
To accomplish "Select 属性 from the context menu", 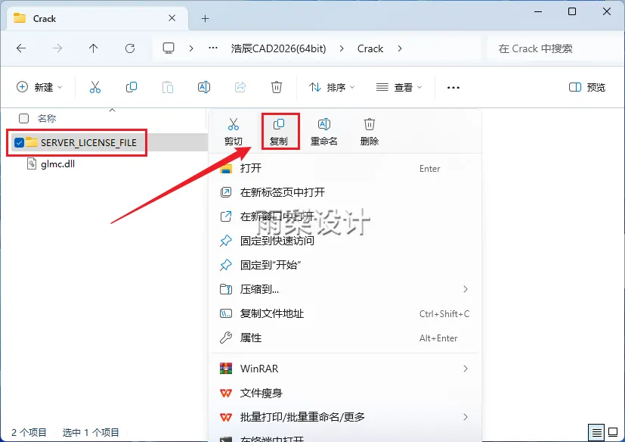I will [345, 338].
